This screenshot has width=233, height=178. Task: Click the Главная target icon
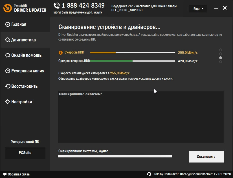8,24
